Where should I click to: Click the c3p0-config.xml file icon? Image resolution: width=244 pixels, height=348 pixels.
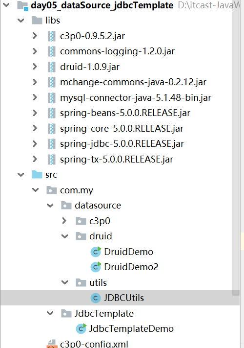(52, 344)
